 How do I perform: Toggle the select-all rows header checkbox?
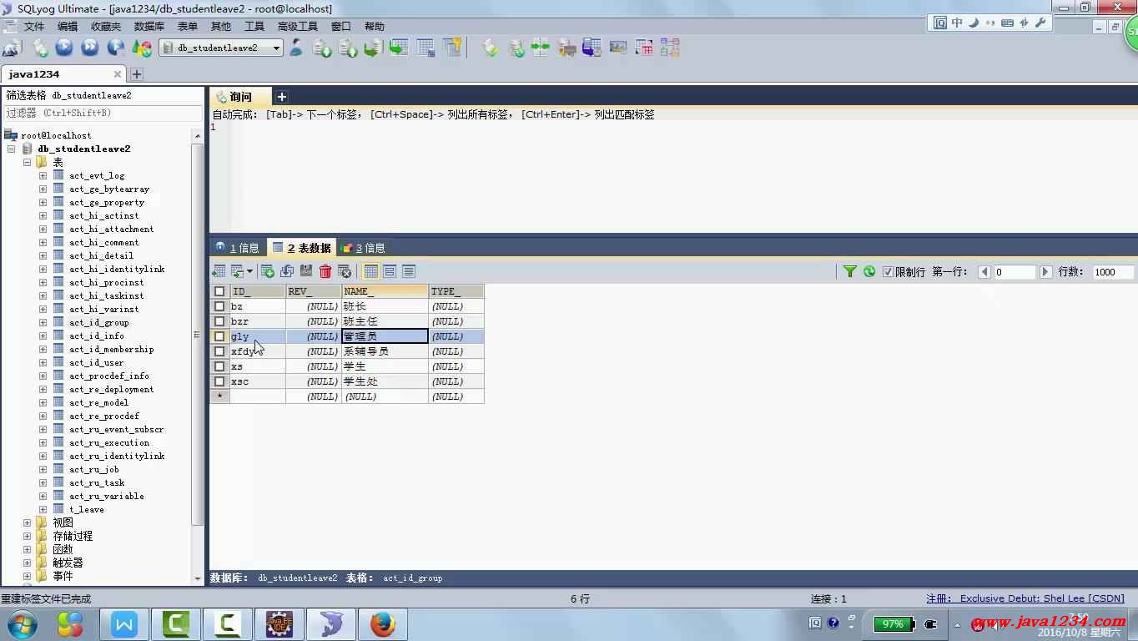pyautogui.click(x=219, y=291)
